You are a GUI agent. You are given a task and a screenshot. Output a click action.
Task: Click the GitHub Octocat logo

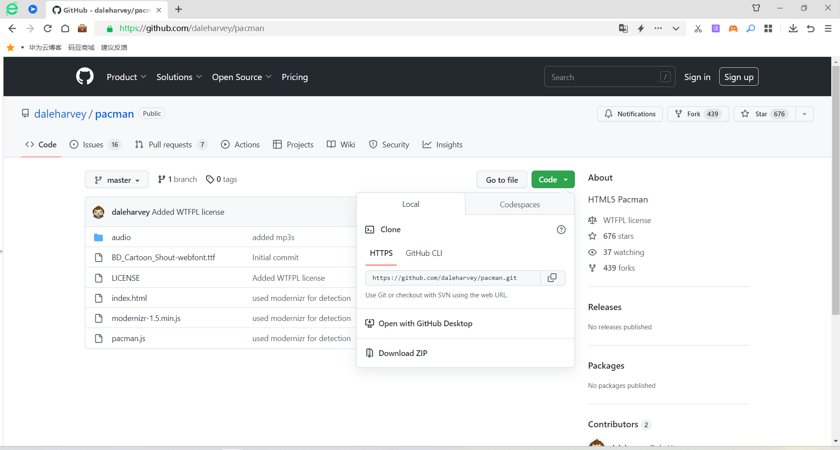(x=85, y=77)
